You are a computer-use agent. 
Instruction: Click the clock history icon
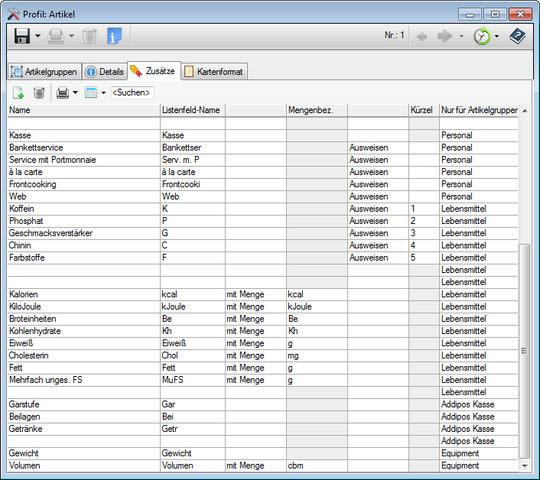pyautogui.click(x=482, y=36)
